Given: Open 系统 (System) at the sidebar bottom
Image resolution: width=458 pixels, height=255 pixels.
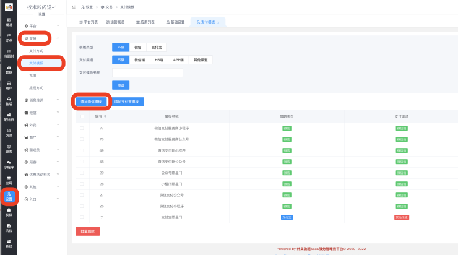Looking at the screenshot, I should 9,244.
